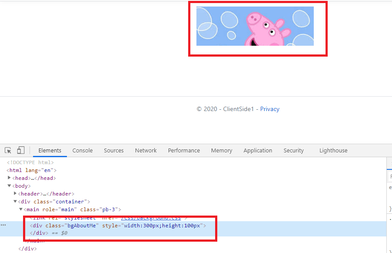392x253 pixels.
Task: Switch to the Memory tab
Action: 222,151
